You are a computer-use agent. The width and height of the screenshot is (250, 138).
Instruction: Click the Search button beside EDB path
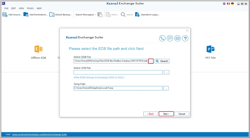click(162, 61)
